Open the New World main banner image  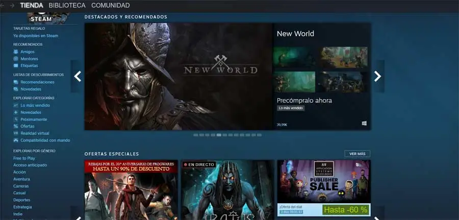click(x=178, y=76)
